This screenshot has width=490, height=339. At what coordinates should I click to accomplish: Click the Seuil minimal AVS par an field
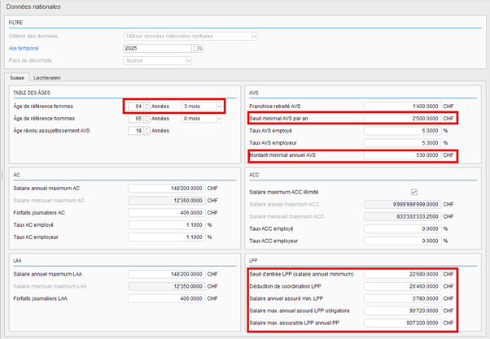click(402, 119)
